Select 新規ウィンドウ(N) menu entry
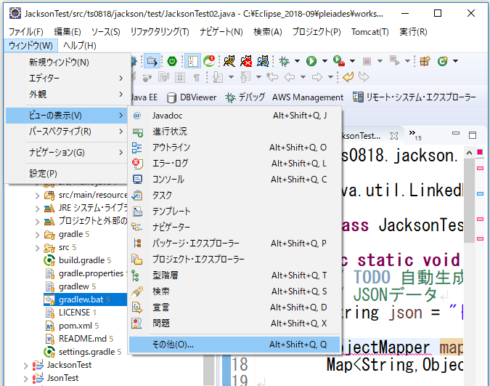 [x=67, y=63]
